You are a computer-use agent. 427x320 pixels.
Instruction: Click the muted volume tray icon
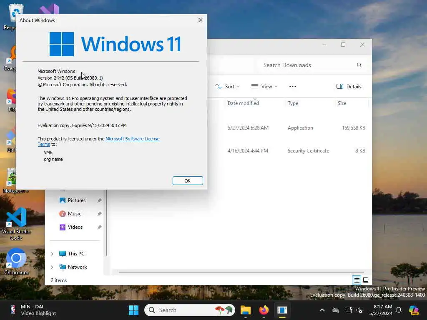pos(359,310)
